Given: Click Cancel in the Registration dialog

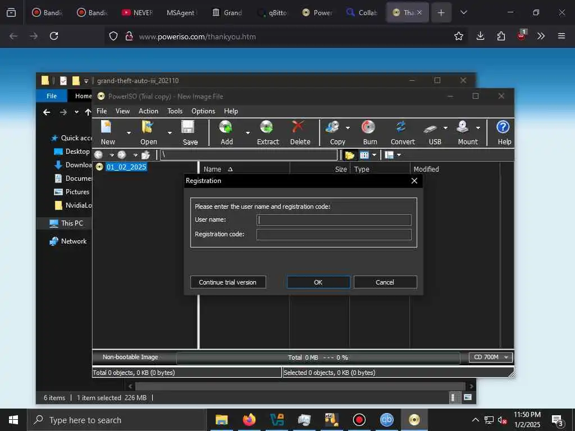Looking at the screenshot, I should coord(385,282).
